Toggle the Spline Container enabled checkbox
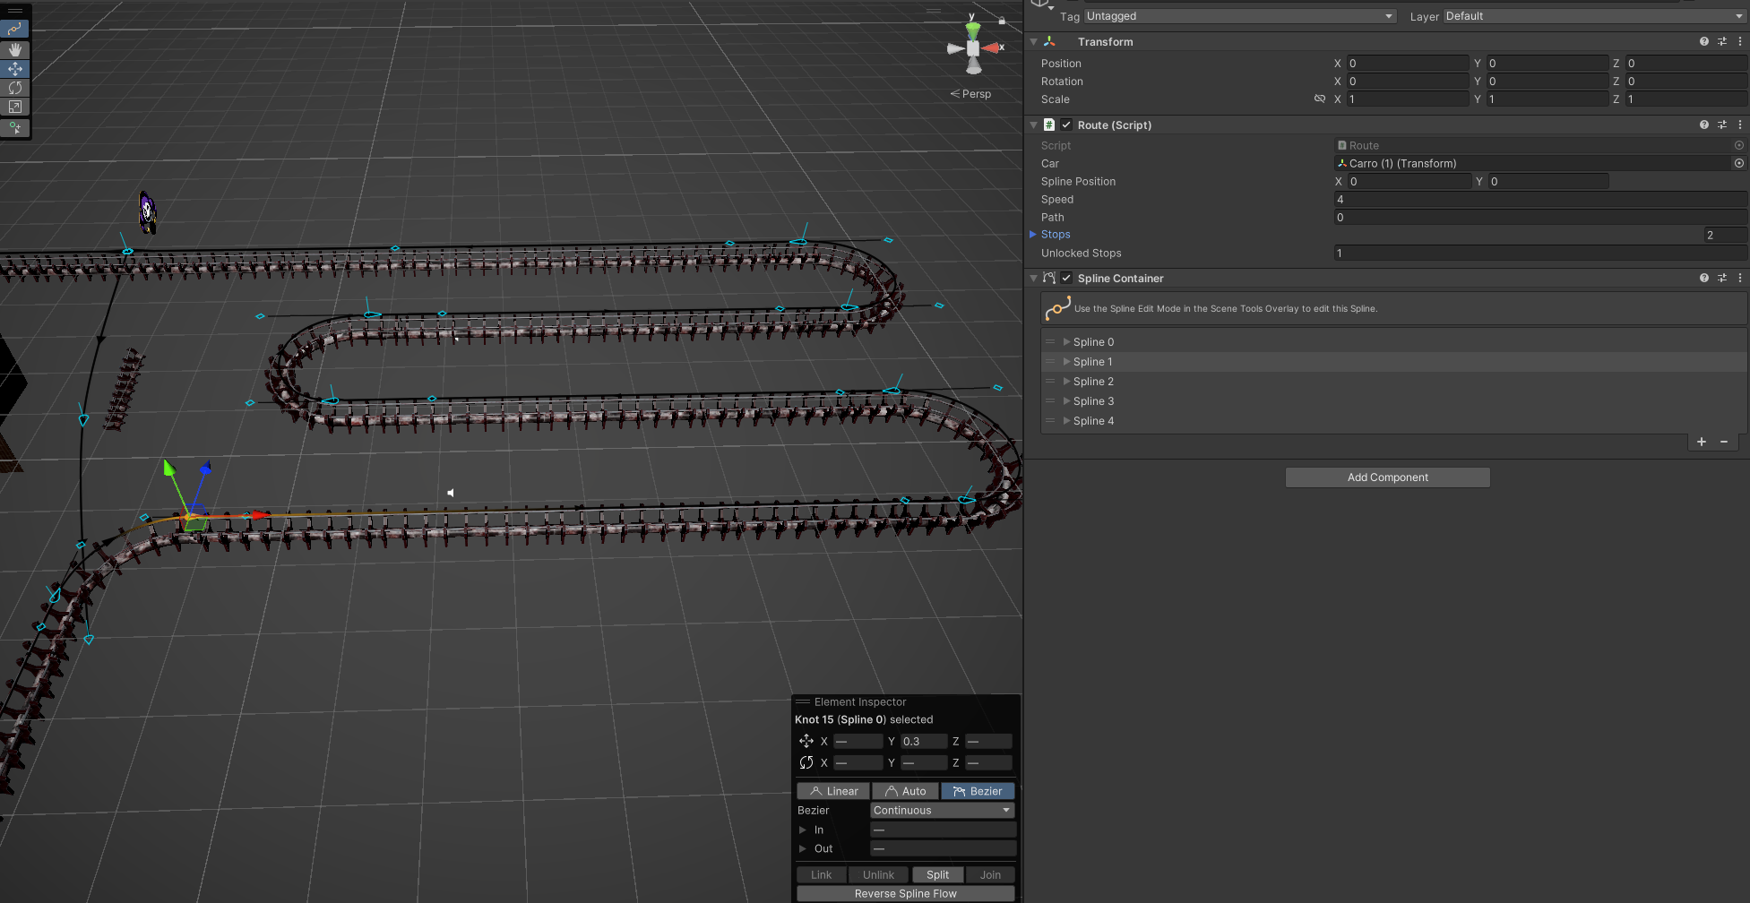Viewport: 1750px width, 903px height. [x=1066, y=279]
